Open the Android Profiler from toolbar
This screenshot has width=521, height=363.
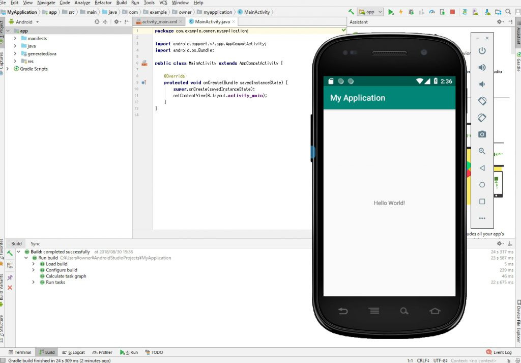click(432, 12)
